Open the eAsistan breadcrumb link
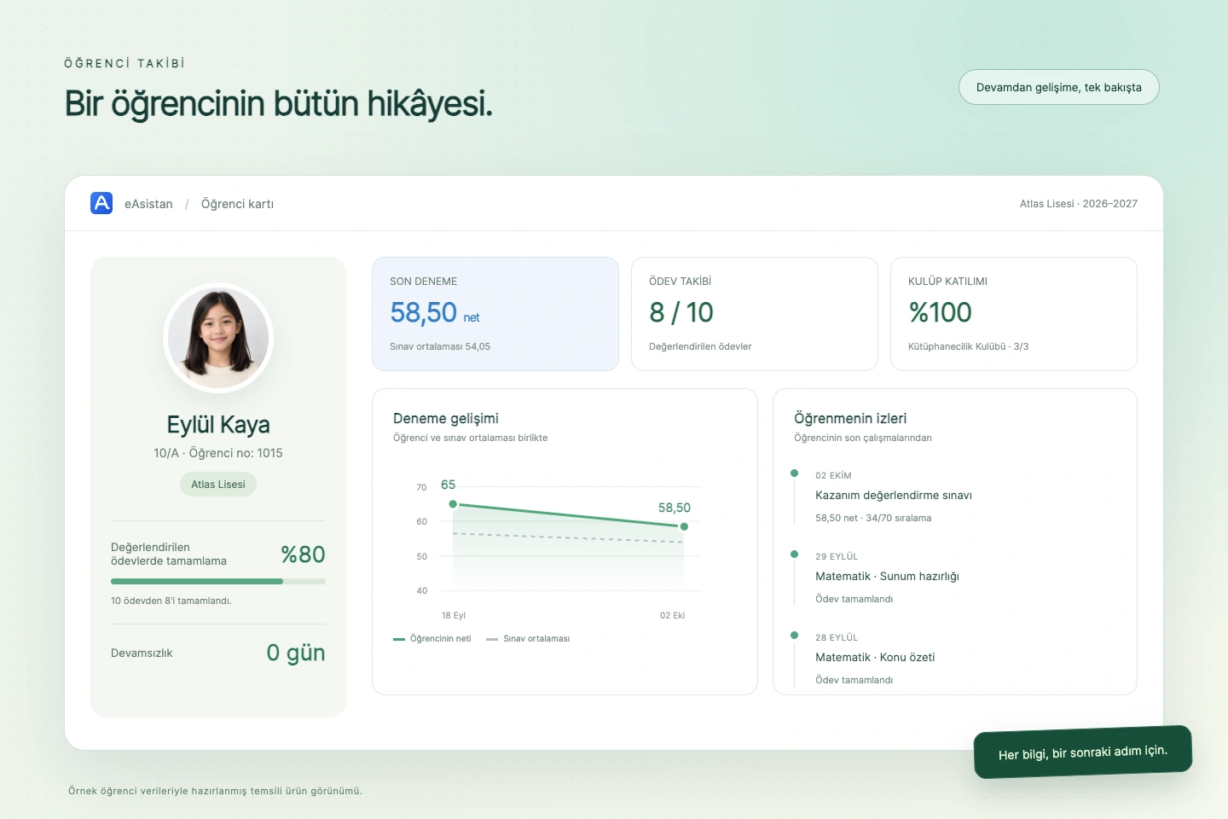The width and height of the screenshot is (1228, 819). click(148, 204)
